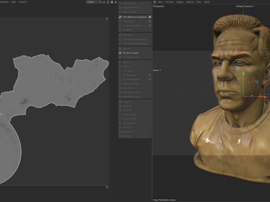Open the viewport Display menu

click(180, 2)
